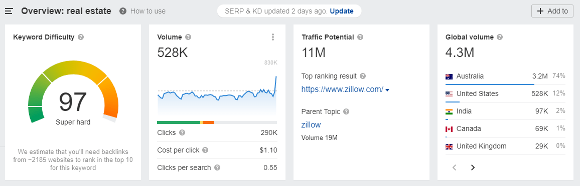580x186 pixels.
Task: Go to next page of countries
Action: (473, 167)
